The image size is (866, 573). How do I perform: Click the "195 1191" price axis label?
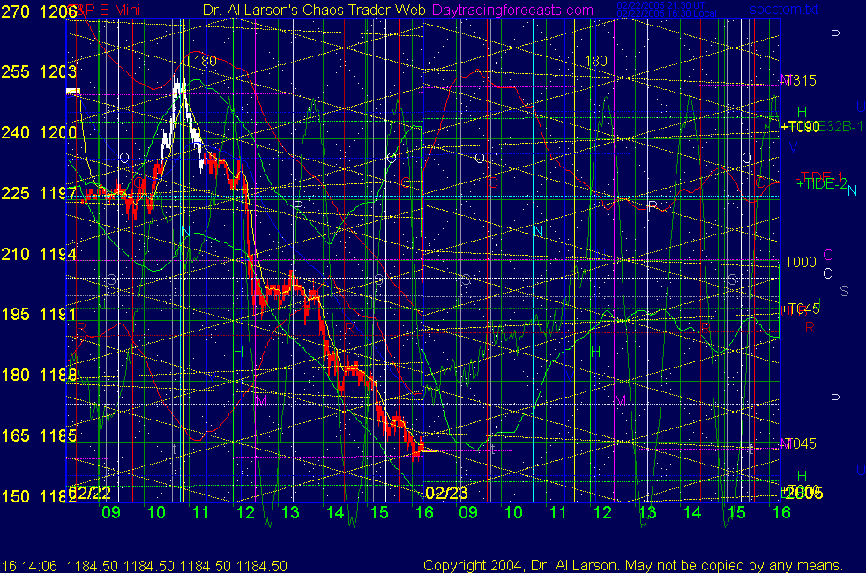[x=39, y=314]
